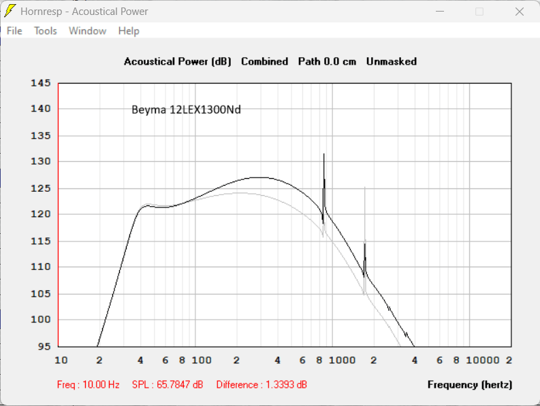Click the tall grey resonance spike peak
This screenshot has width=540, height=406.
point(365,188)
